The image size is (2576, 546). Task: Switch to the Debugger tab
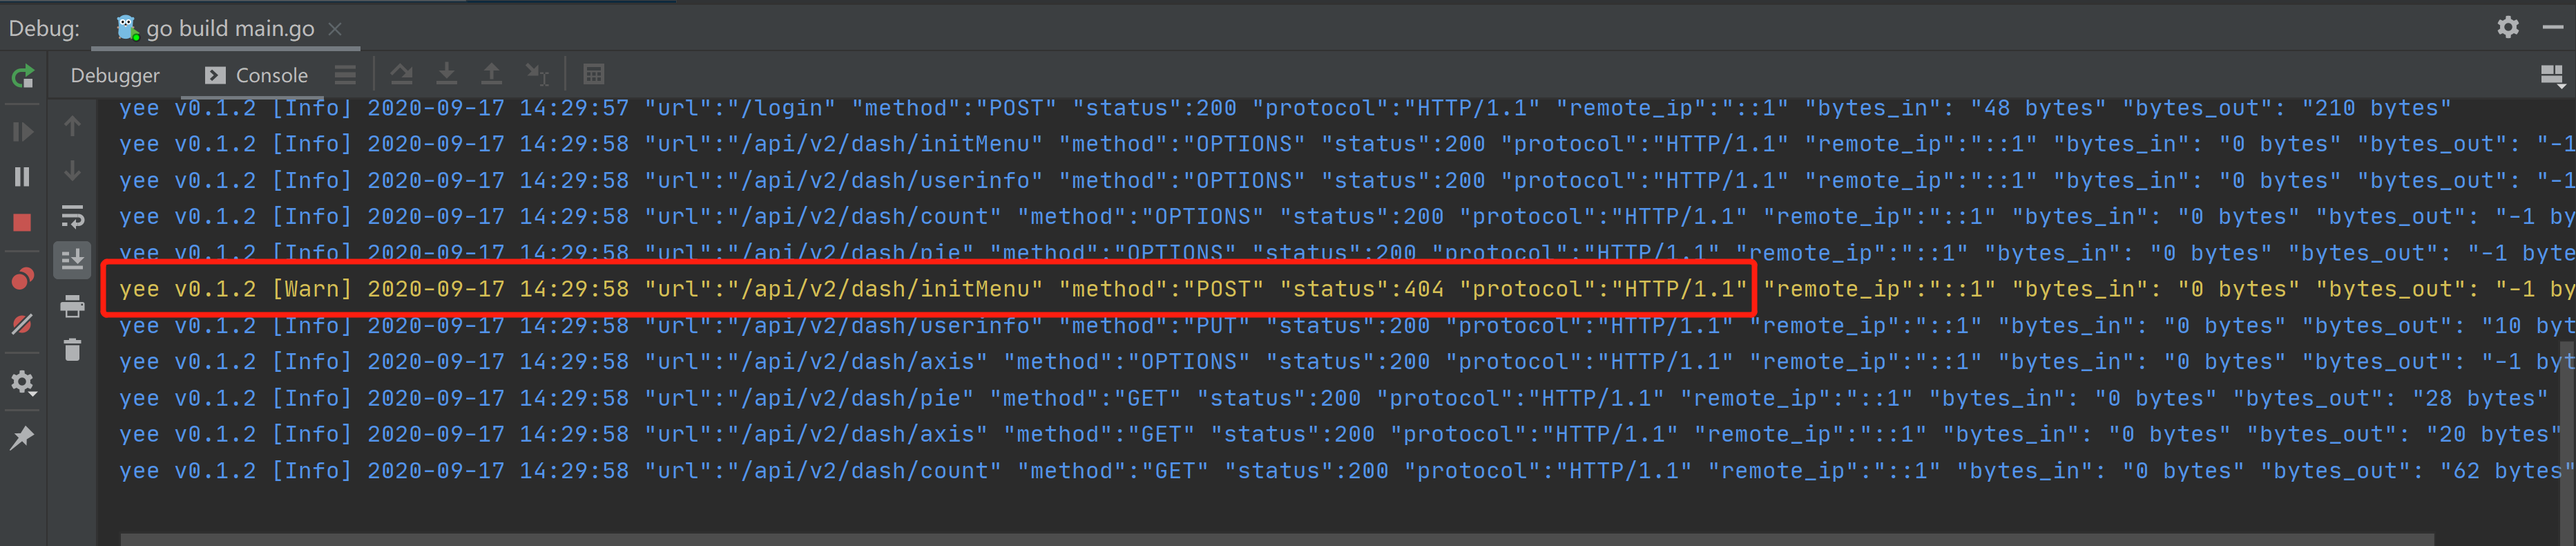tap(114, 74)
